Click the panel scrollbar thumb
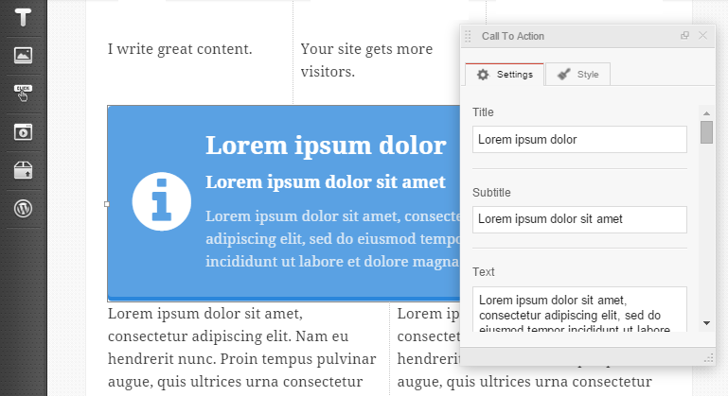The width and height of the screenshot is (728, 396). [x=706, y=132]
